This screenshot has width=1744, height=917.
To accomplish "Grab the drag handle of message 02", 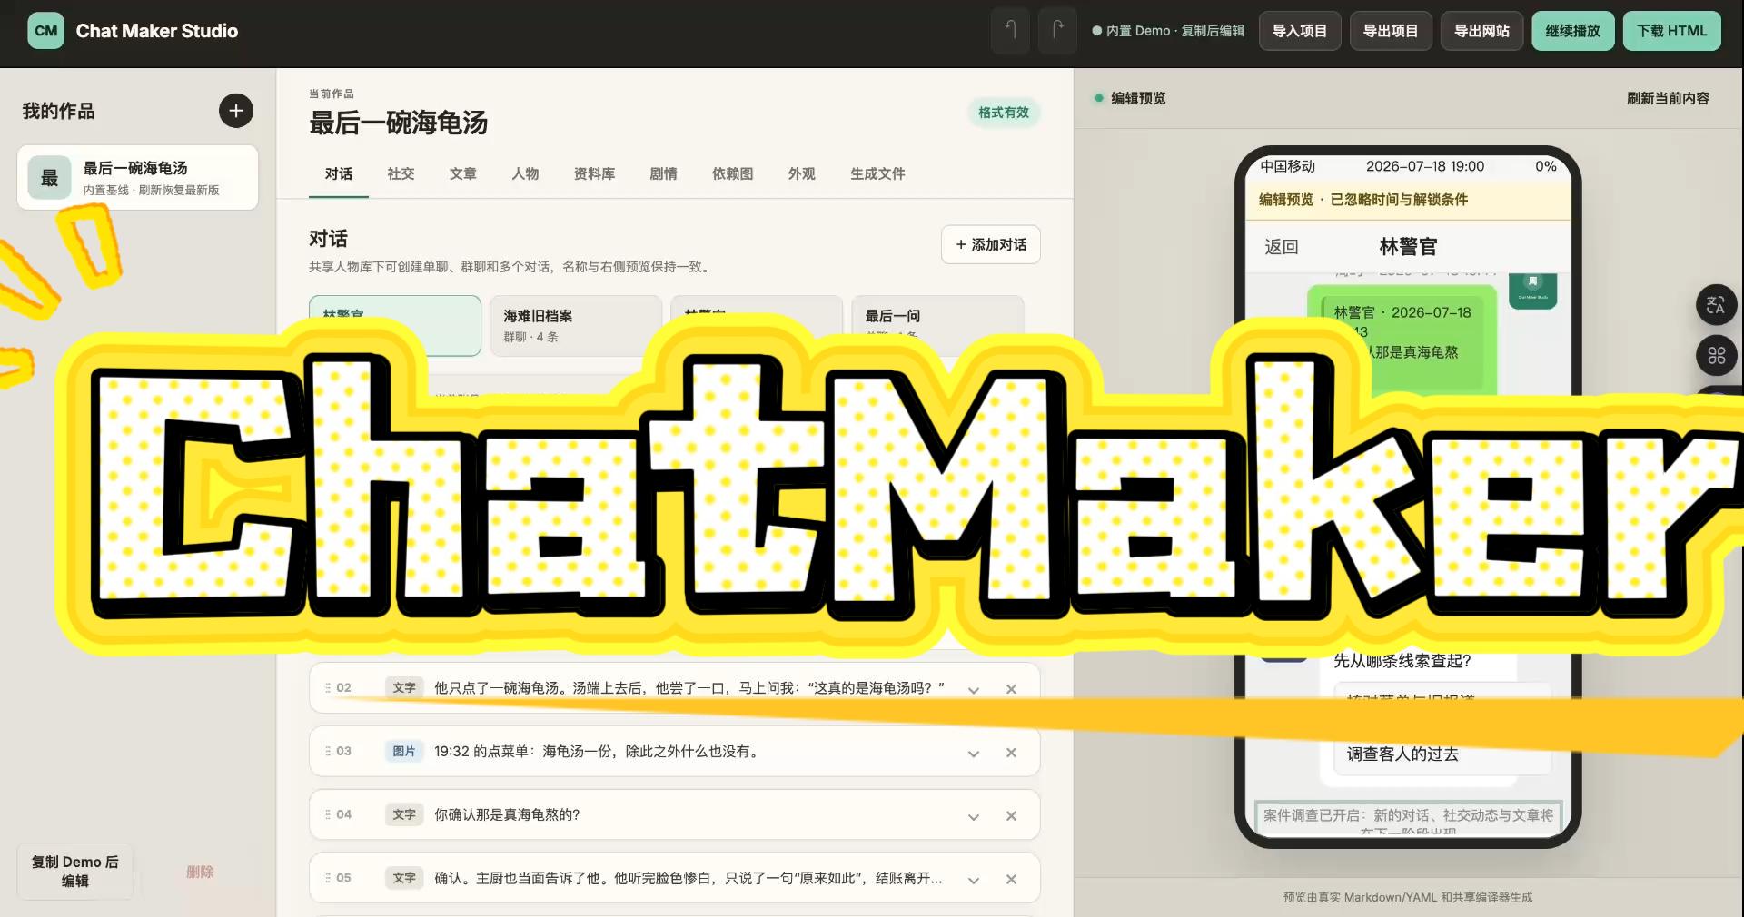I will (328, 688).
